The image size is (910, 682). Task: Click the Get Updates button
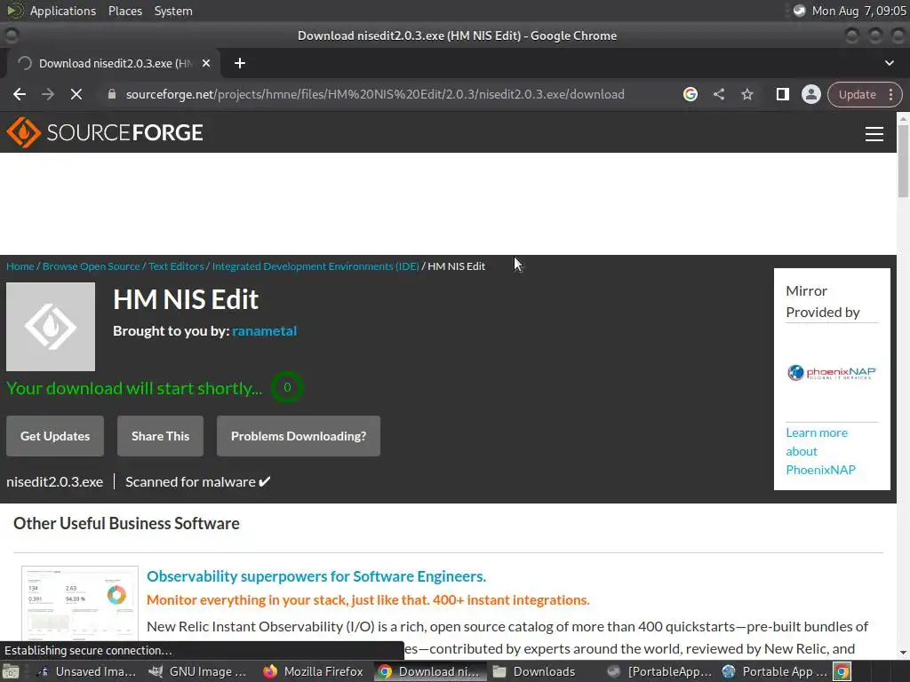pos(55,436)
